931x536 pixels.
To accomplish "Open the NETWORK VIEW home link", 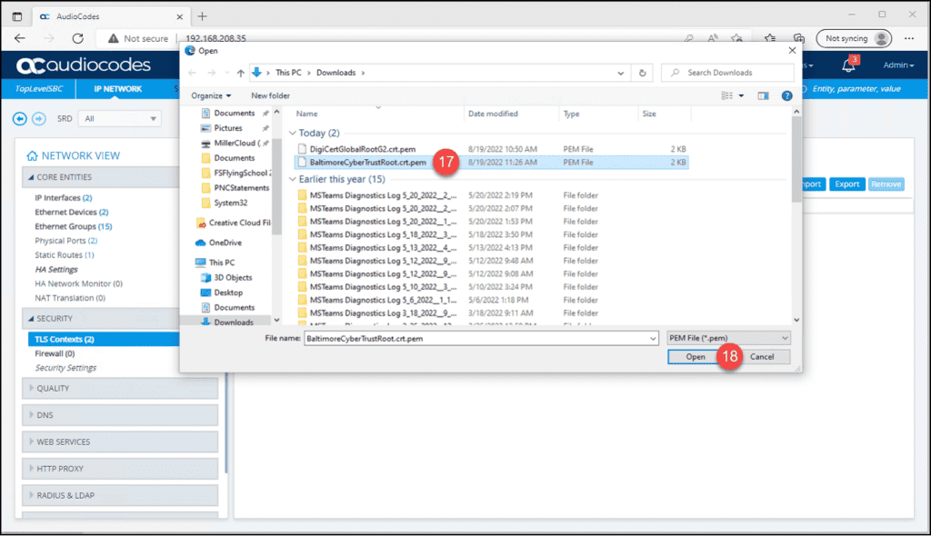I will [73, 155].
